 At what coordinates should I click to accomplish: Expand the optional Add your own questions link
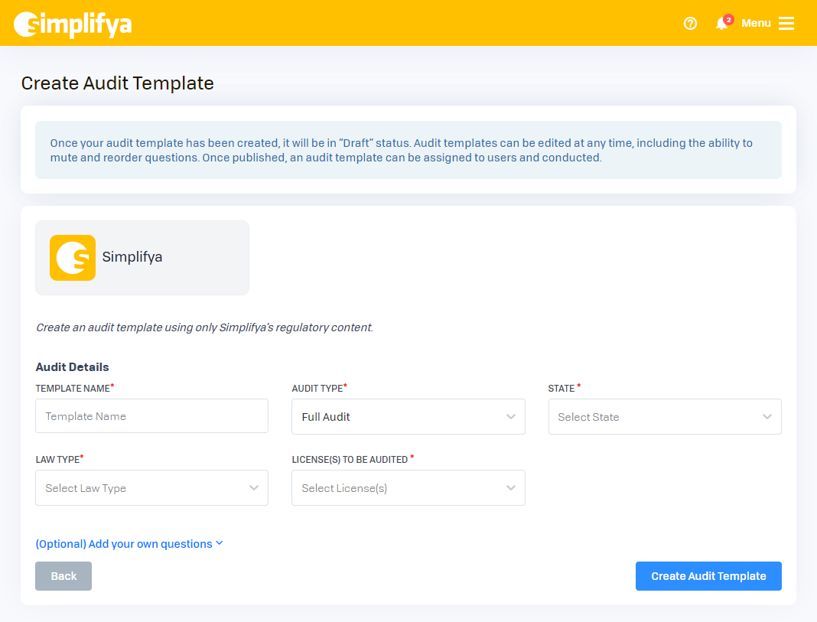coord(123,544)
